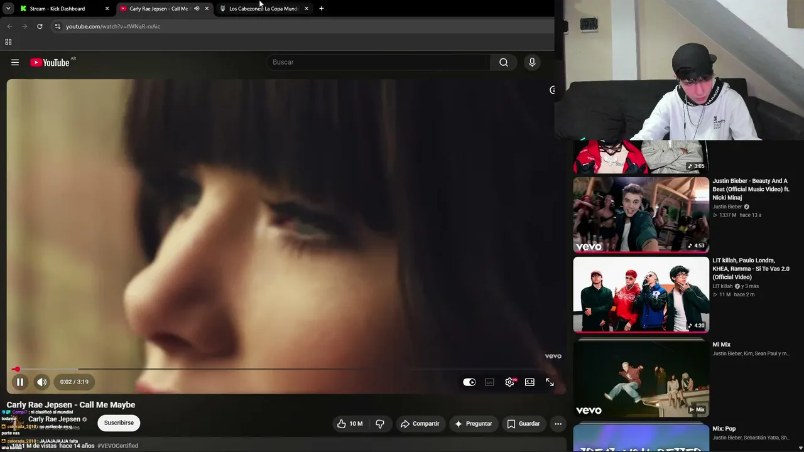This screenshot has width=804, height=452.
Task: Go back with the browser back arrow
Action: [x=9, y=26]
